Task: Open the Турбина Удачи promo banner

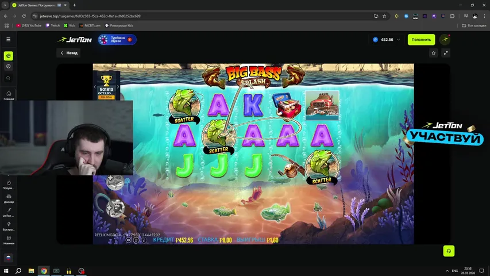Action: tap(117, 40)
